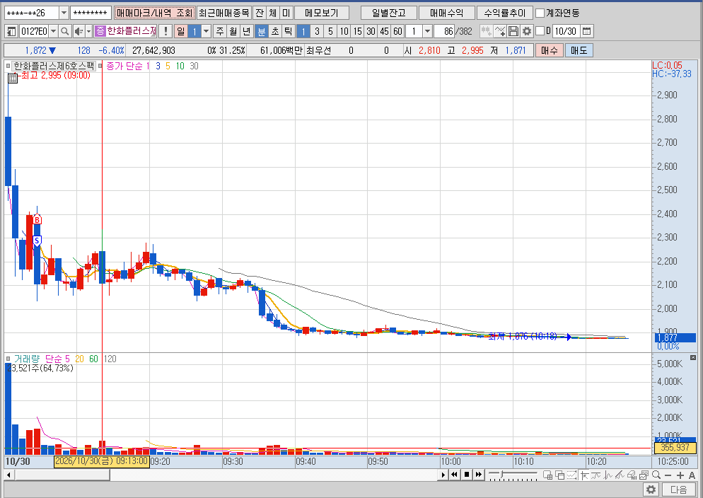Click the 매도 sell button
This screenshot has height=498, width=703.
579,50
